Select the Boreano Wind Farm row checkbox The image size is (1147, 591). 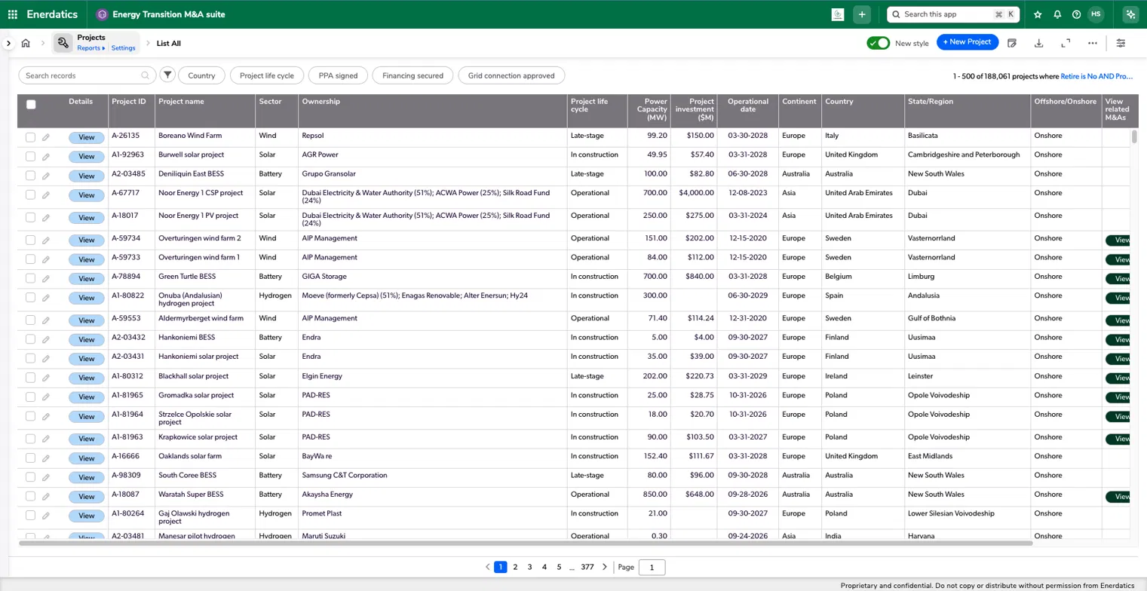point(30,137)
